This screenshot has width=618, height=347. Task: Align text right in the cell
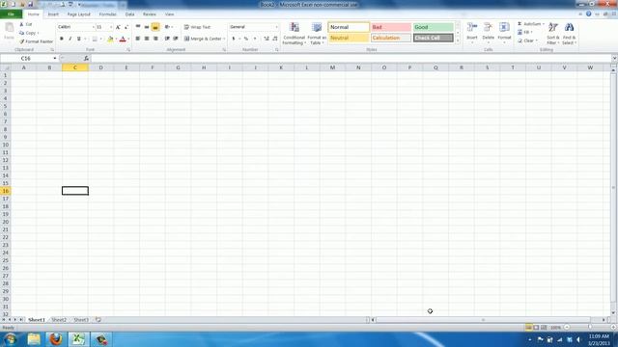[x=155, y=39]
